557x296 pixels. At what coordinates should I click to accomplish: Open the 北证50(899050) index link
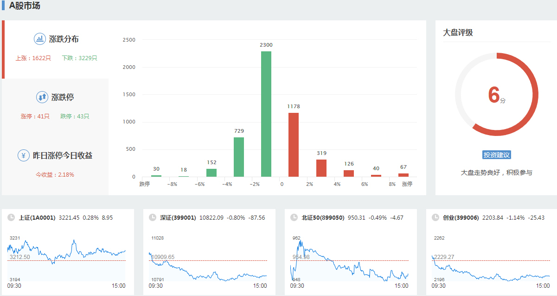point(323,217)
